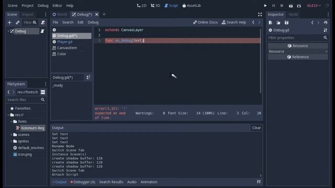
Task: Open the top Debug menu
Action: [43, 6]
